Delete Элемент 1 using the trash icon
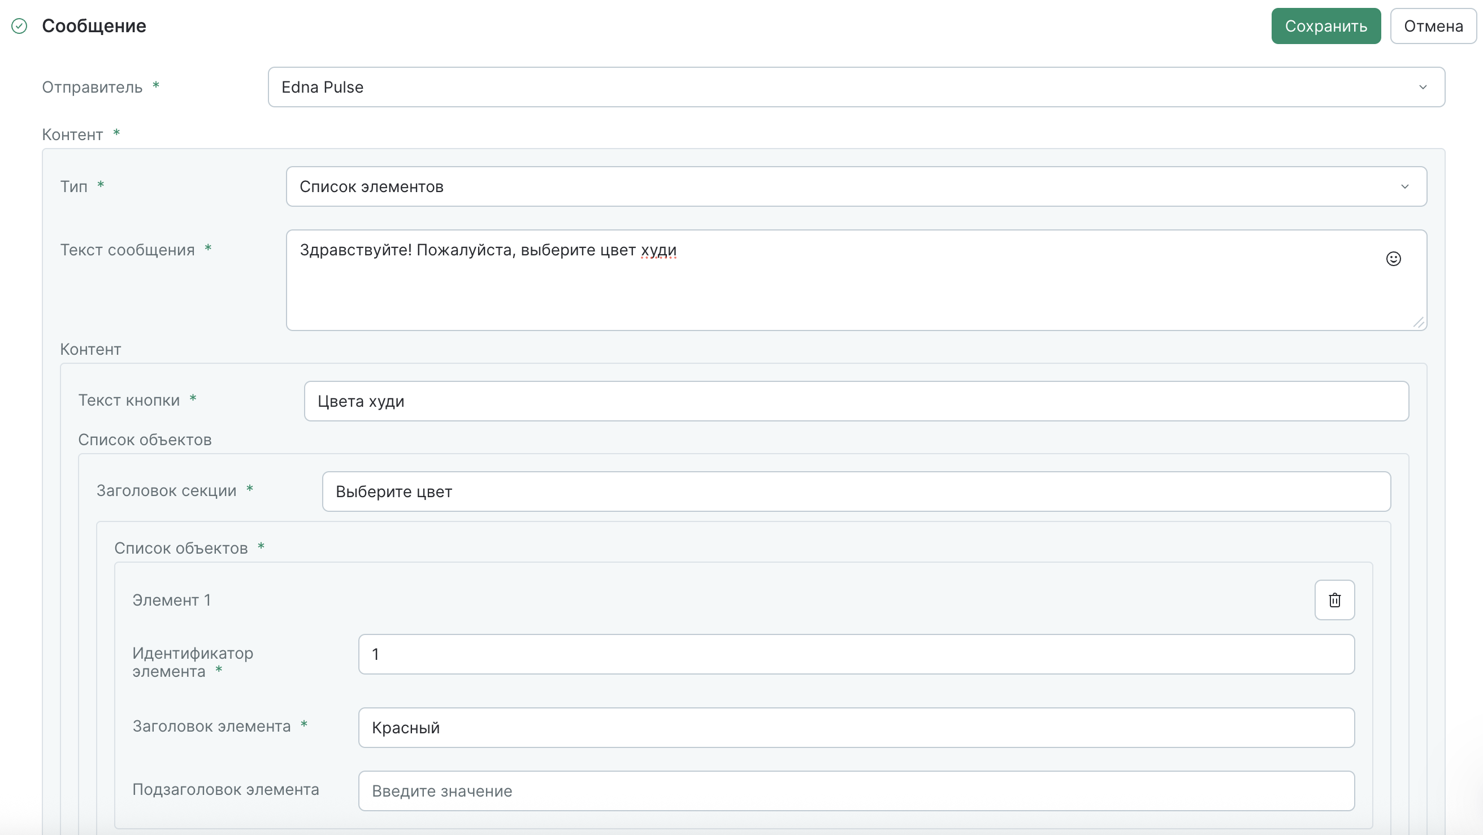Screen dimensions: 1483x835 (x=1334, y=599)
